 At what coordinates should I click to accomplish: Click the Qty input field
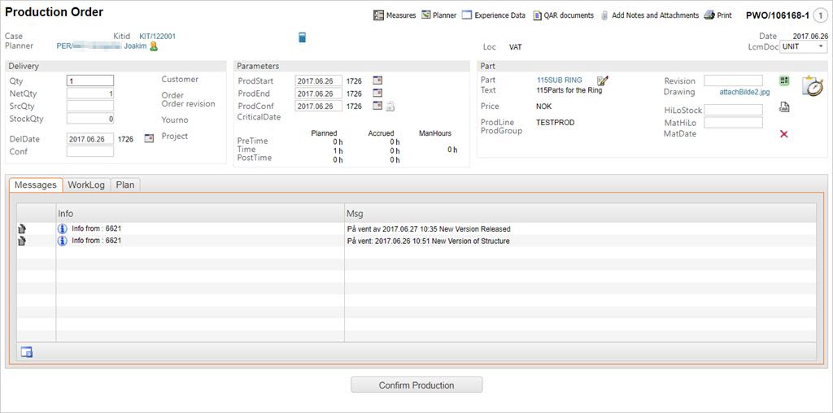89,81
